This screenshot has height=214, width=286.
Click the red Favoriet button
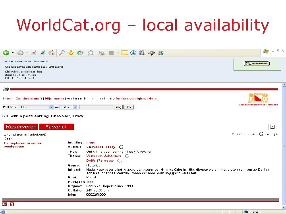click(56, 127)
